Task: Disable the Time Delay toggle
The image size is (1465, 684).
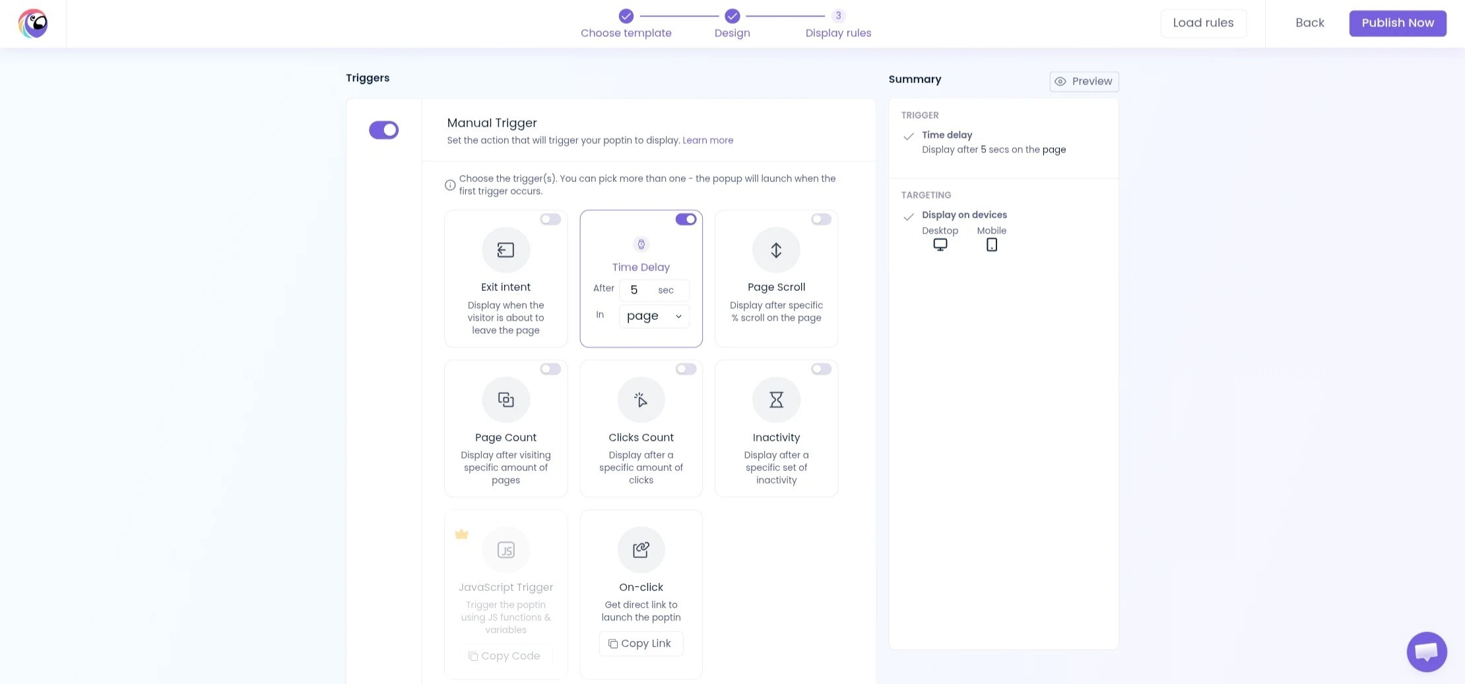Action: tap(686, 219)
